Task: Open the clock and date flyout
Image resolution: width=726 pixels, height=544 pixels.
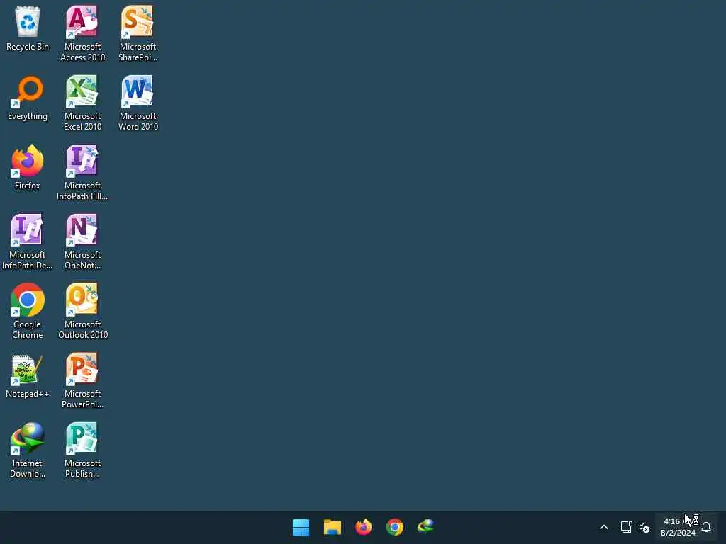Action: 678,527
